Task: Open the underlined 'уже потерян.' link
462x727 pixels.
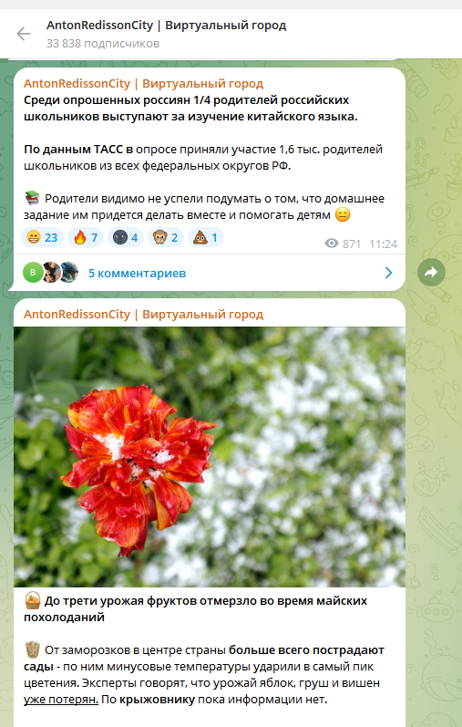Action: (61, 700)
